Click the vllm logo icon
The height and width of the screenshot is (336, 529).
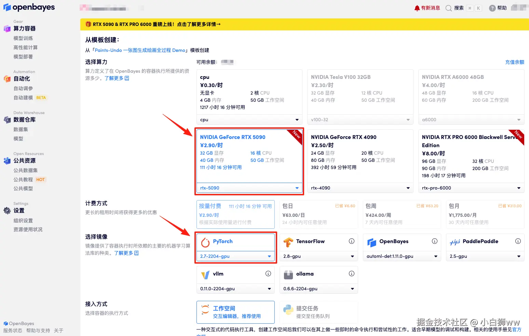tap(205, 275)
